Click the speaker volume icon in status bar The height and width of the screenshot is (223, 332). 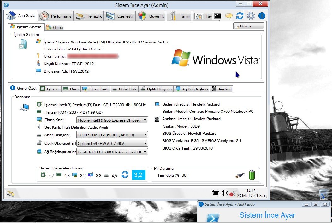click(224, 193)
